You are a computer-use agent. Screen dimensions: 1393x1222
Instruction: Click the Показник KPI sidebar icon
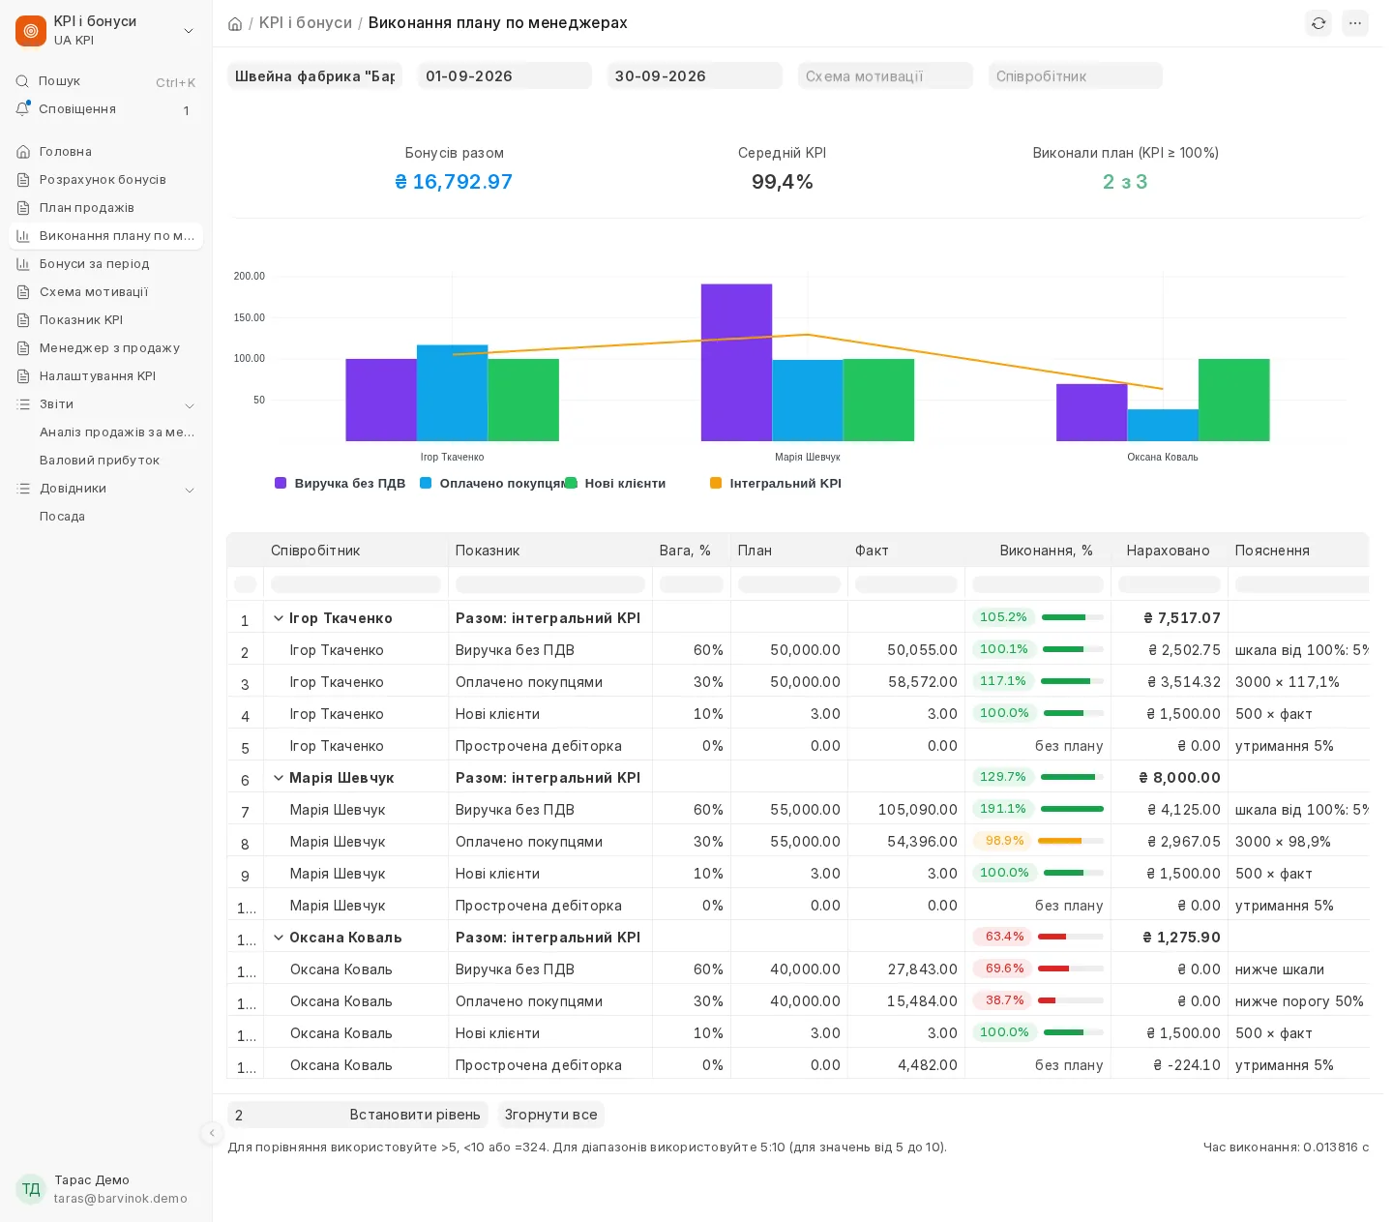coord(23,320)
